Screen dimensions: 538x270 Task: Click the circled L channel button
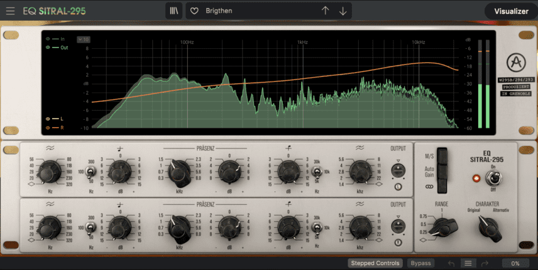click(398, 187)
